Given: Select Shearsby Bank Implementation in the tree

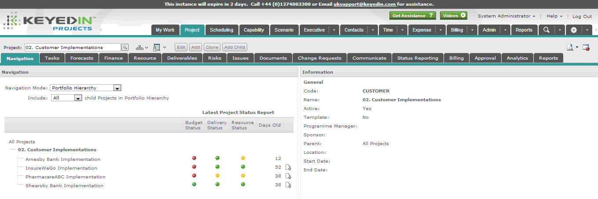Looking at the screenshot, I should pyautogui.click(x=64, y=185).
